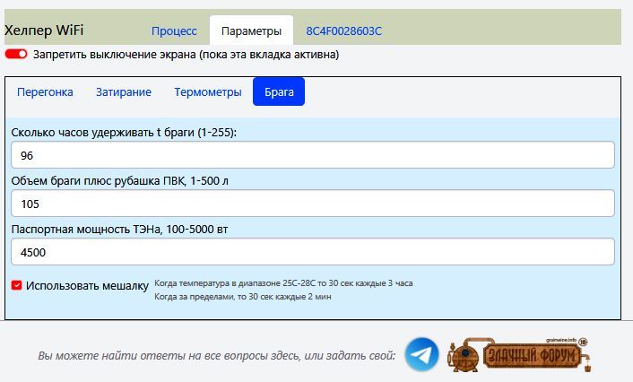Click the Запретить выключение экрана label
This screenshot has height=382, width=633.
[x=186, y=55]
